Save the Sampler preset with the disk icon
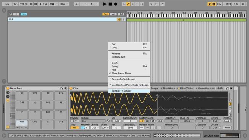Screen dimensions: 249x140 (x=231, y=89)
